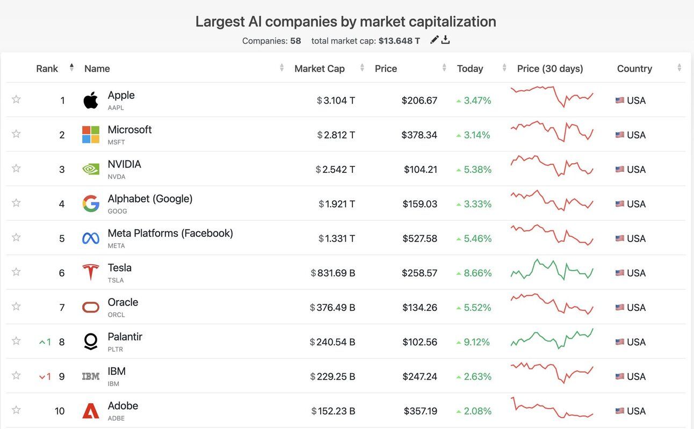Open the Google logo icon
The width and height of the screenshot is (694, 429).
91,203
